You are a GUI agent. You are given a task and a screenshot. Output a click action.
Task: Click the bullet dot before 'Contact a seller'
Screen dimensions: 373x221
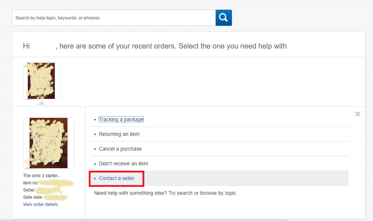click(95, 179)
